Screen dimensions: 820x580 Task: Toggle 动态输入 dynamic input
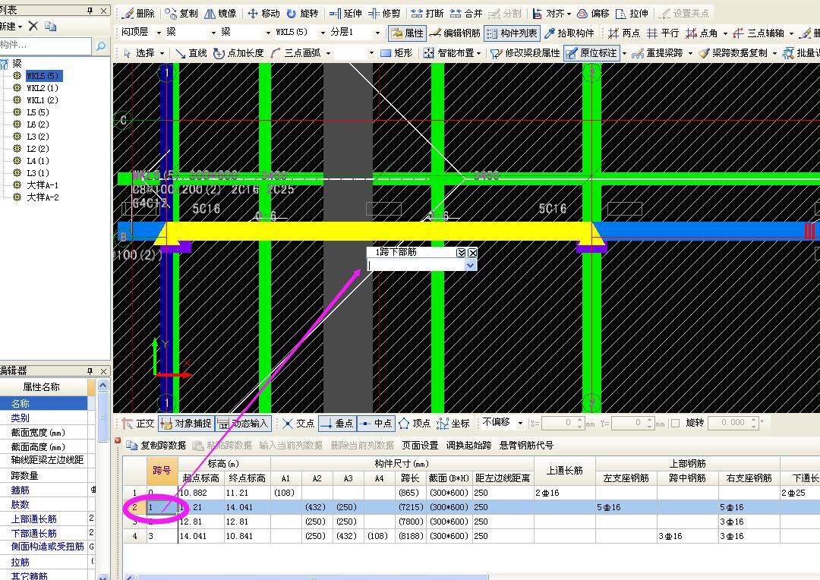pos(243,423)
